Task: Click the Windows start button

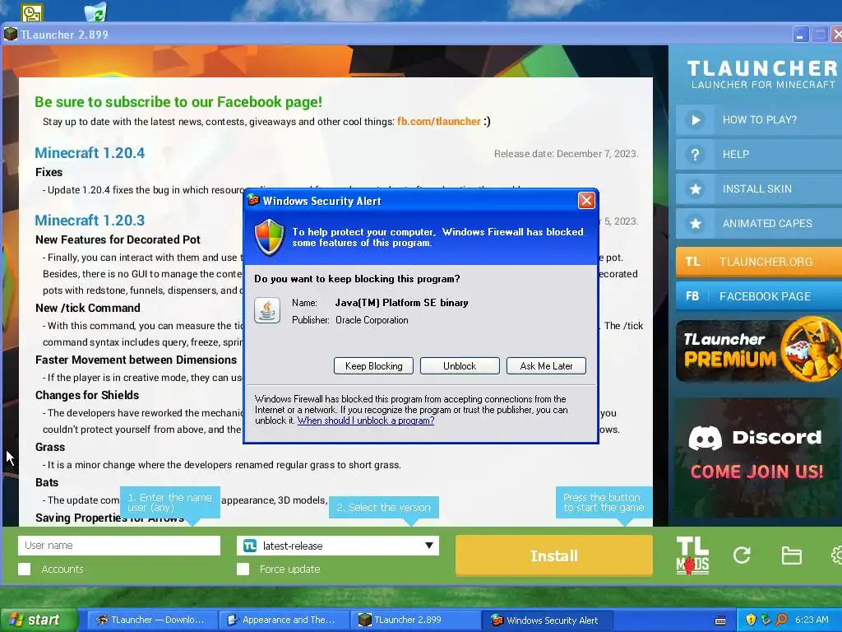Action: (39, 620)
